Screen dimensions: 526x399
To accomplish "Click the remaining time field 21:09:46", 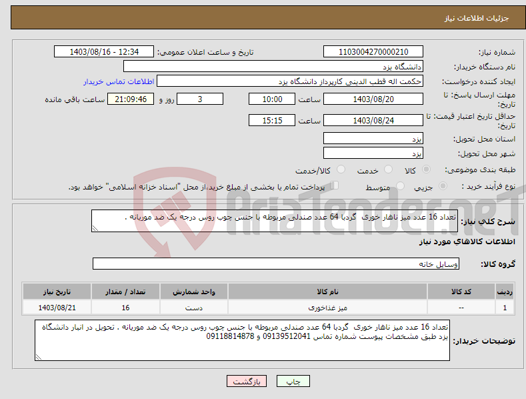I will coord(131,99).
